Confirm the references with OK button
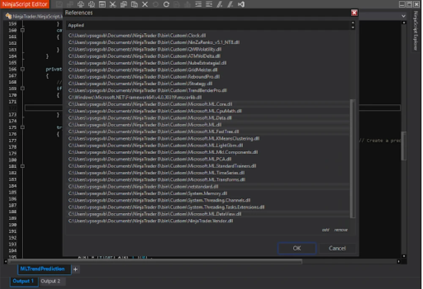 click(x=297, y=248)
